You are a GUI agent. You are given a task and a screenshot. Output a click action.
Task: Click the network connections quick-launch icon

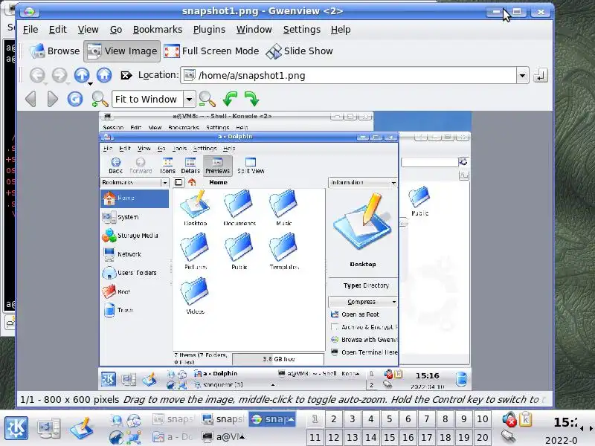click(134, 438)
